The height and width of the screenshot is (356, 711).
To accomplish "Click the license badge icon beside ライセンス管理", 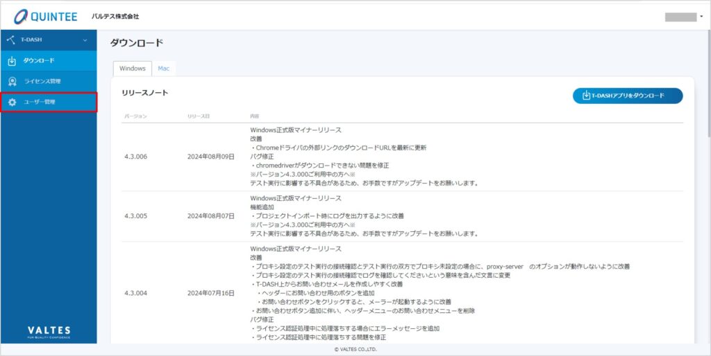I will [x=12, y=82].
